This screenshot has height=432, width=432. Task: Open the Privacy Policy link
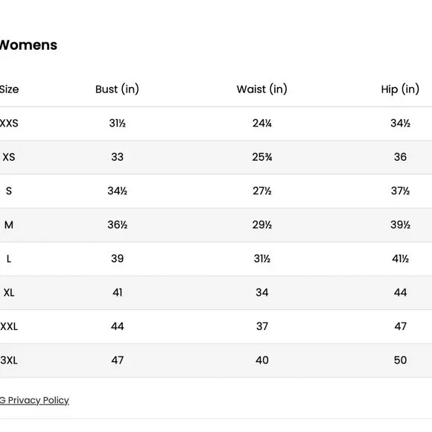[34, 400]
